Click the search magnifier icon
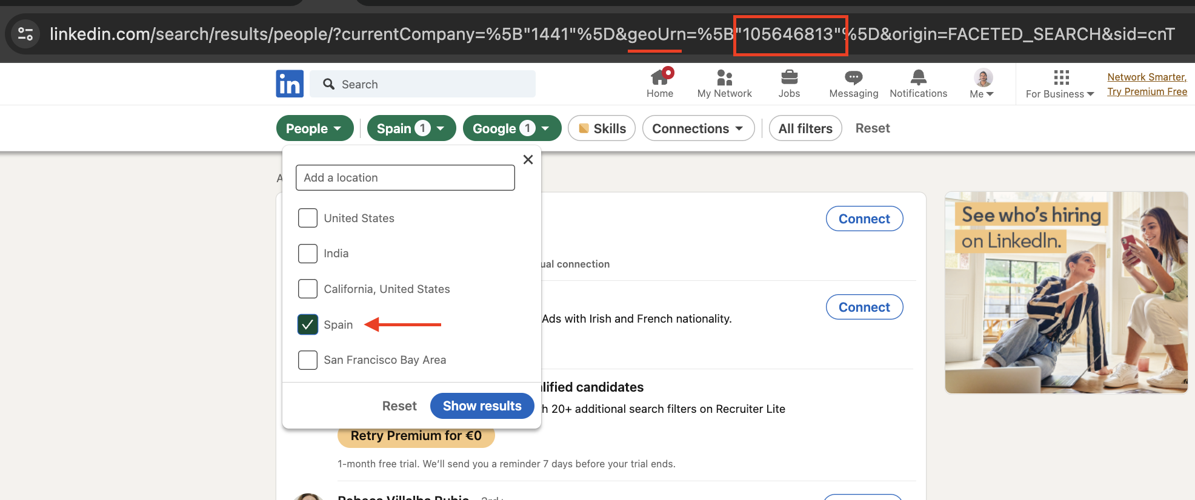The image size is (1195, 500). tap(329, 84)
